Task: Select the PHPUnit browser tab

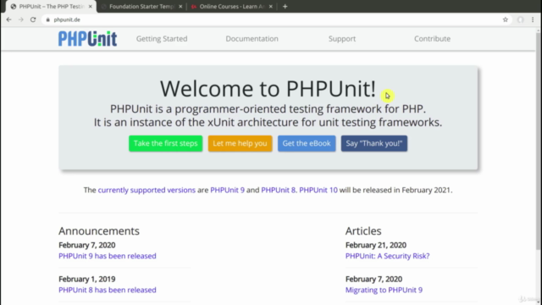Action: click(51, 6)
